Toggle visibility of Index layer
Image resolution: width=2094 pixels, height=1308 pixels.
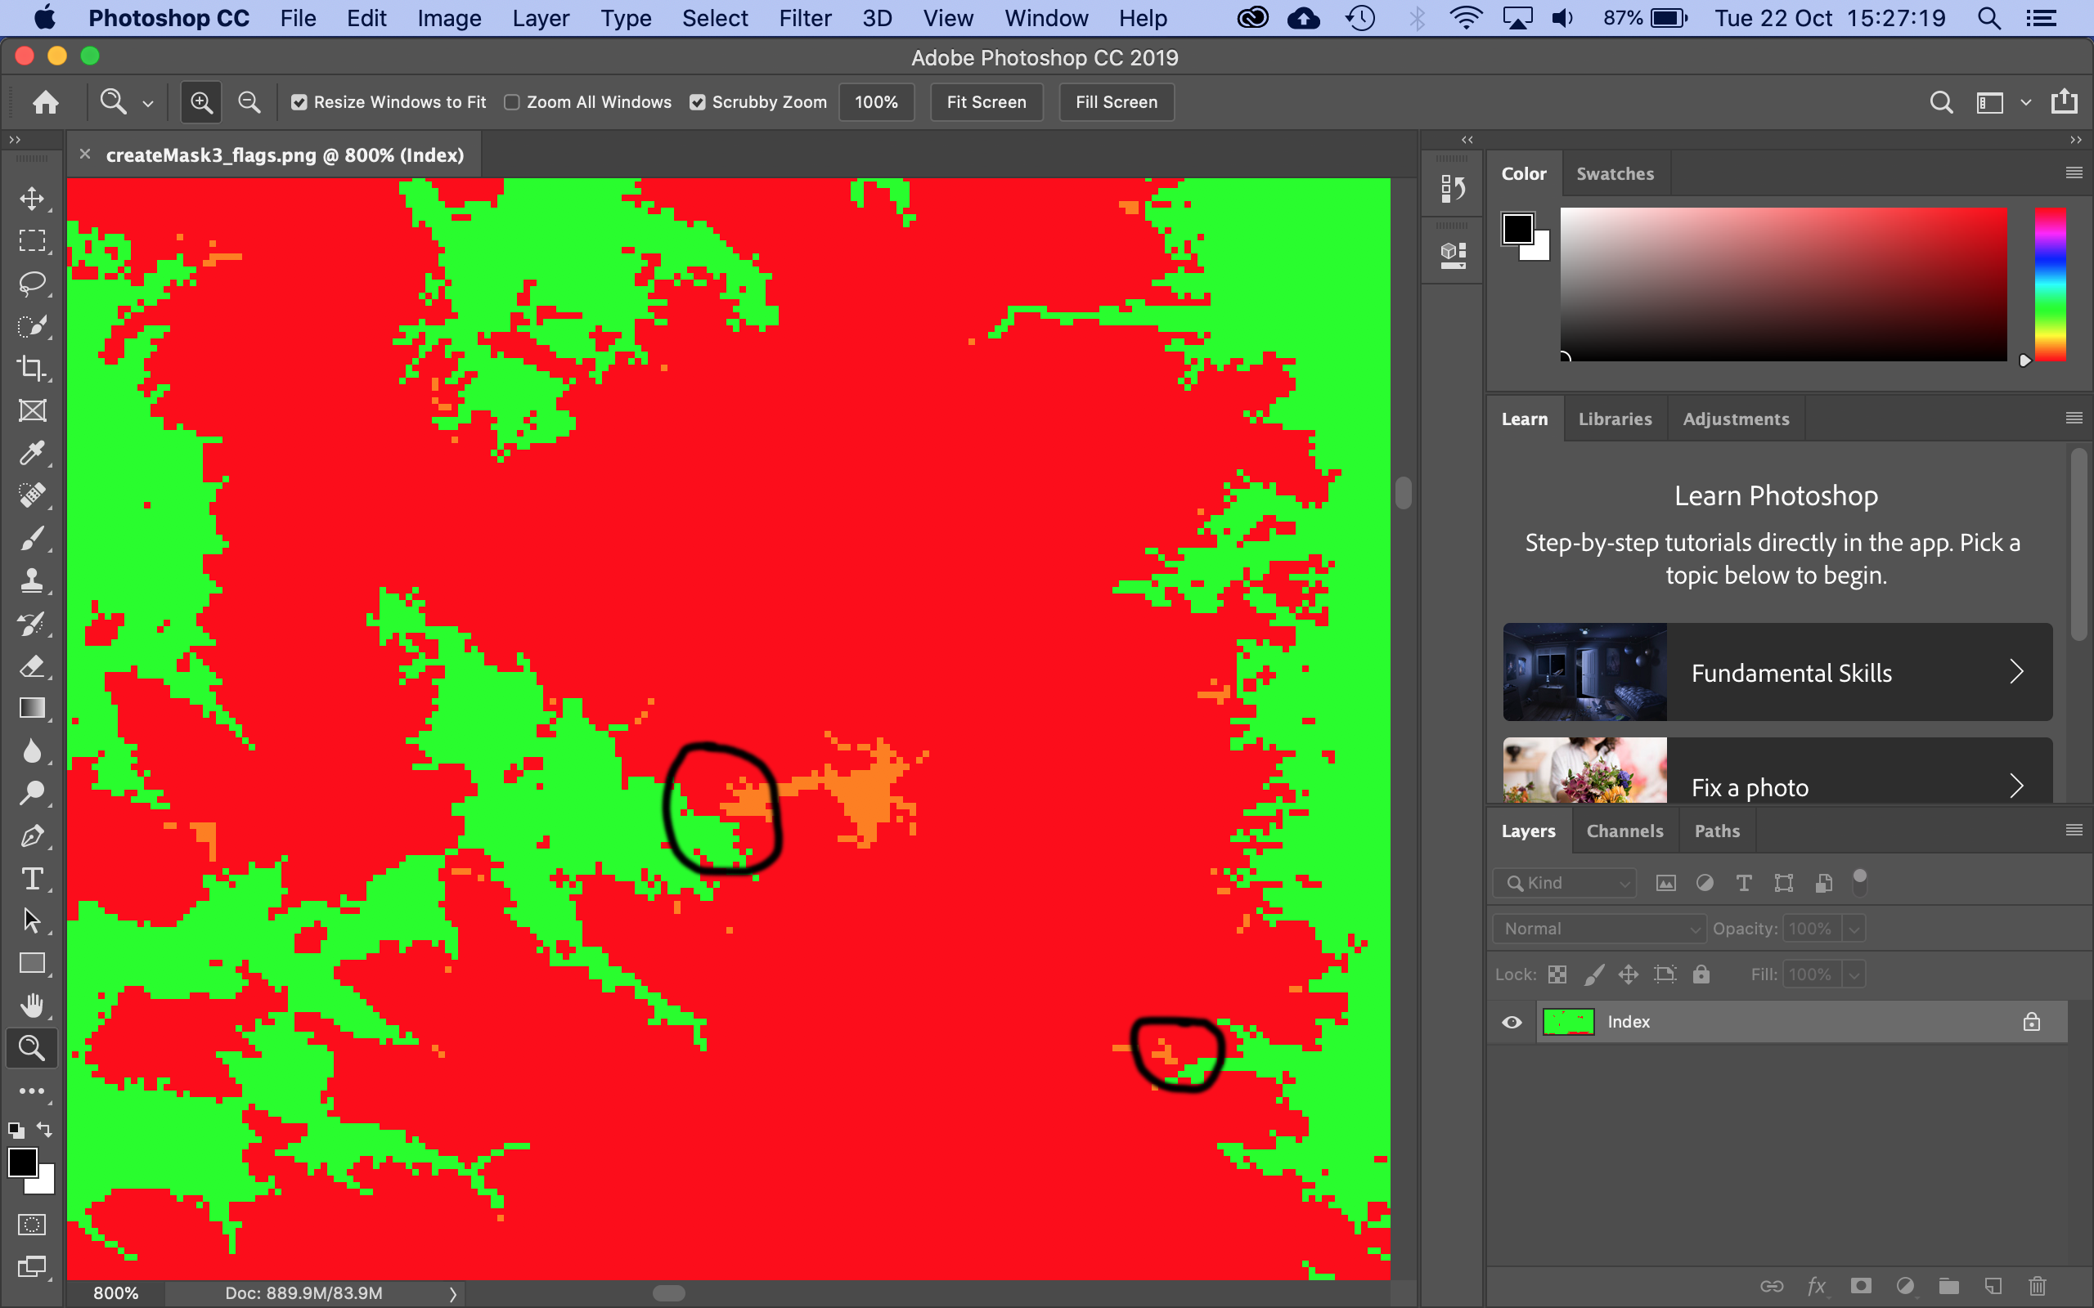click(1511, 1022)
